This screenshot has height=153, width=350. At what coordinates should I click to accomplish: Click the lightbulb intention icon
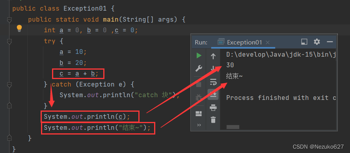click(19, 28)
